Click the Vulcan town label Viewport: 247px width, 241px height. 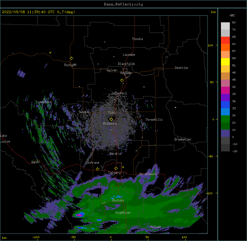tap(156, 227)
